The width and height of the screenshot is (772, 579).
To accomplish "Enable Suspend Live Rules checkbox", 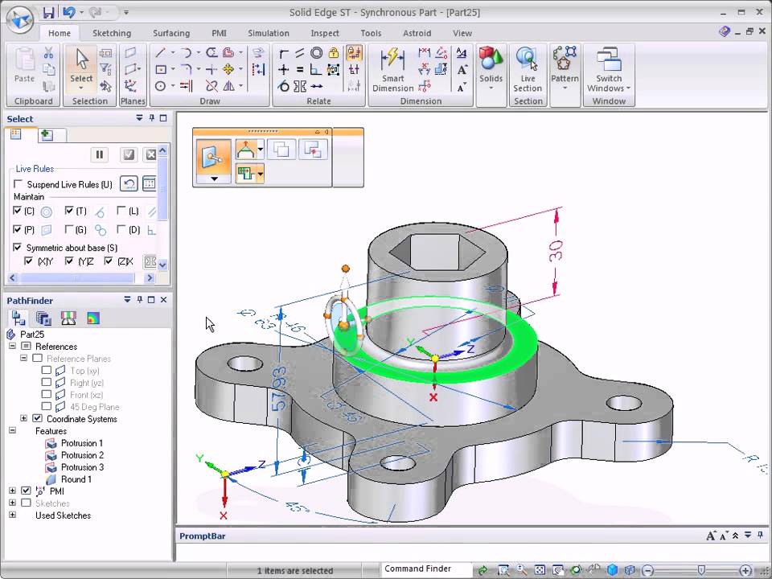I will [18, 183].
